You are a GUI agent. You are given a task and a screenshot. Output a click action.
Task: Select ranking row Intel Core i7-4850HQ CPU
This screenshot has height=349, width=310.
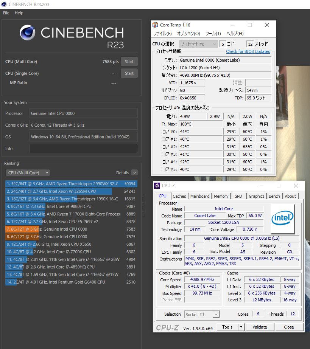point(71,267)
